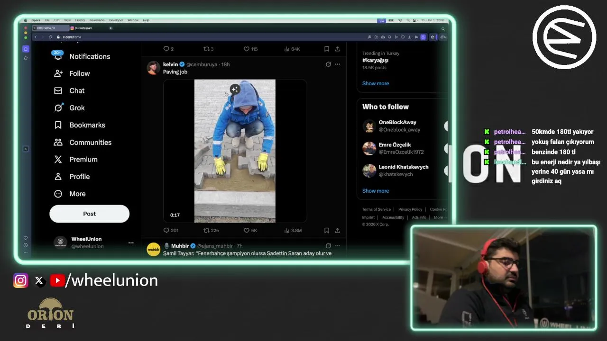Open Grok icon in X sidebar
Image resolution: width=607 pixels, height=341 pixels.
(58, 108)
